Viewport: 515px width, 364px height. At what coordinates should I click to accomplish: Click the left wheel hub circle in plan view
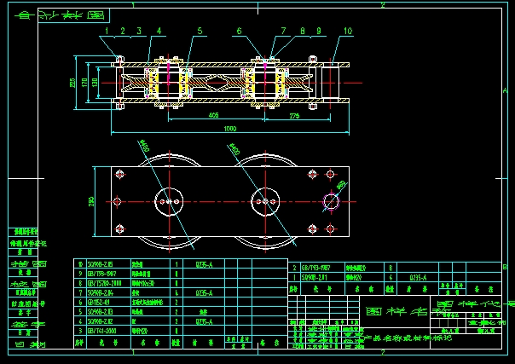169,201
